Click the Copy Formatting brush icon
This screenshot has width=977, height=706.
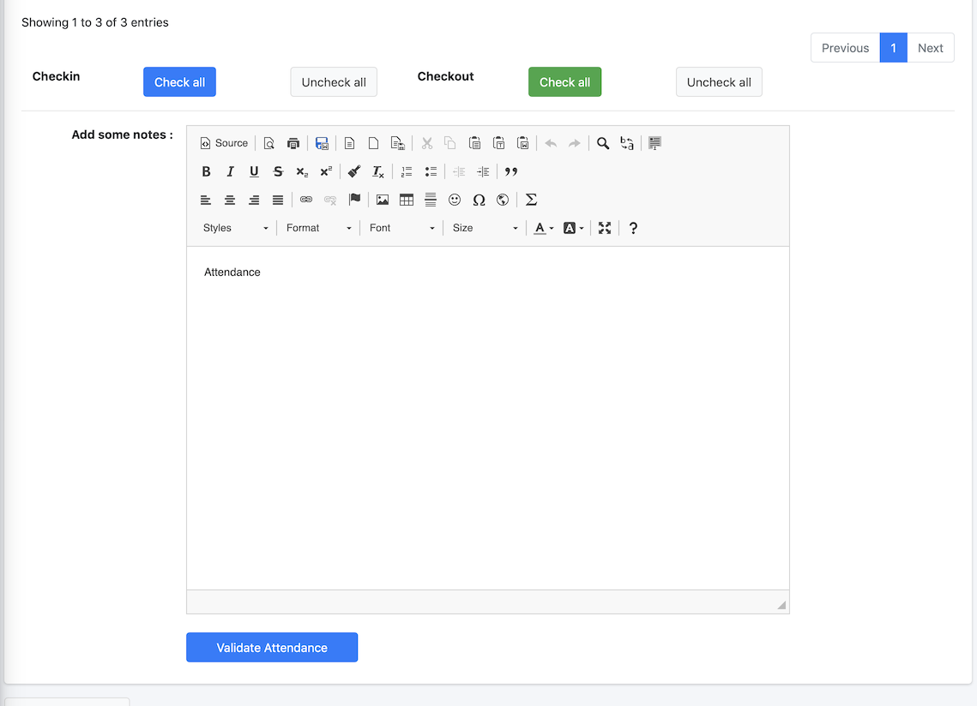[x=354, y=172]
